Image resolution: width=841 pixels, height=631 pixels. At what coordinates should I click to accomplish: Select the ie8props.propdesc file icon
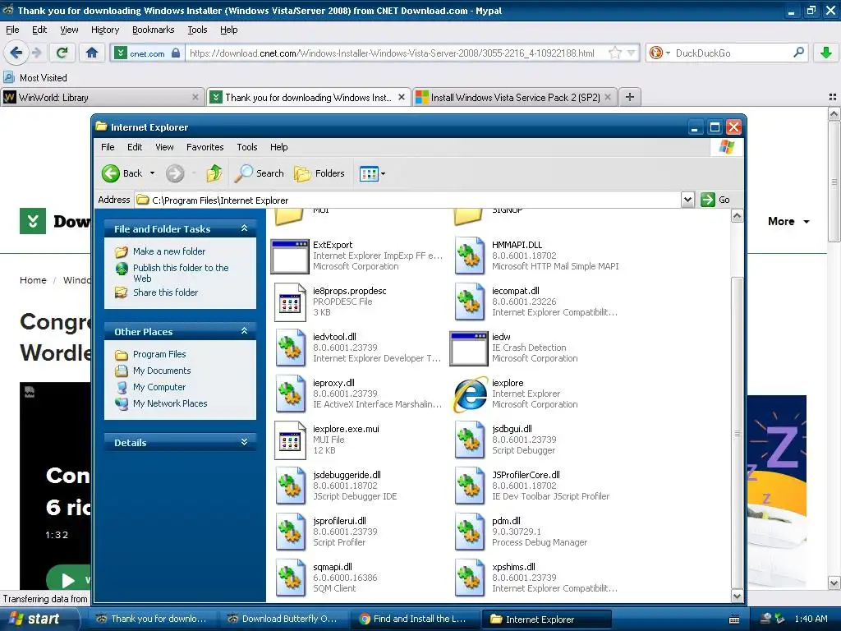pos(290,302)
